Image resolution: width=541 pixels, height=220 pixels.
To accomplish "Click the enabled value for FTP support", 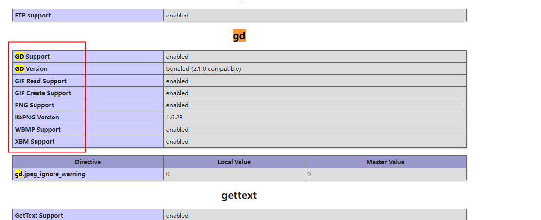I will point(177,16).
